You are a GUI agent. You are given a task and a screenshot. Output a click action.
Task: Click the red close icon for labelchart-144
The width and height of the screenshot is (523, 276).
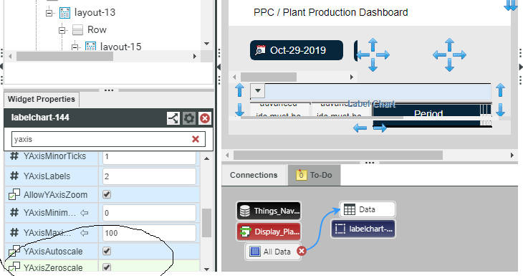(x=204, y=118)
